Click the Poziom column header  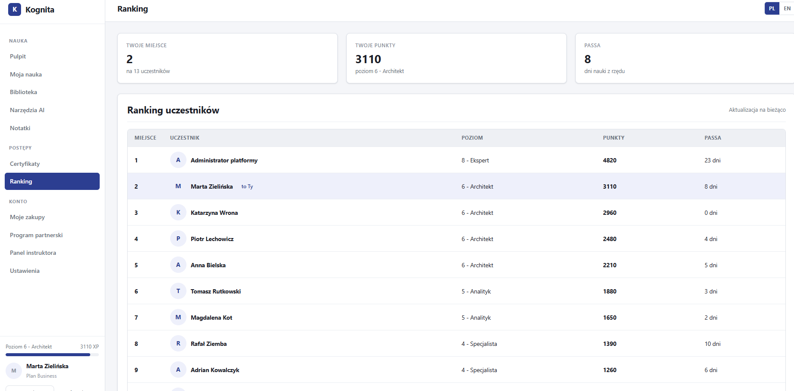pos(472,138)
